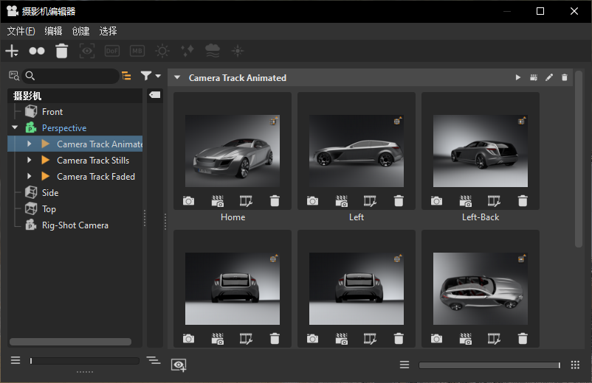
Task: Click the flat list icon at bottom left
Action: (x=16, y=360)
